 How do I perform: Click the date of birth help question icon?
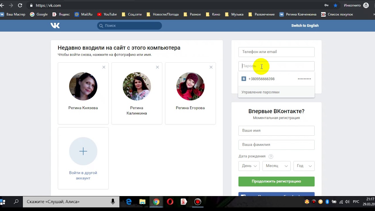(271, 156)
